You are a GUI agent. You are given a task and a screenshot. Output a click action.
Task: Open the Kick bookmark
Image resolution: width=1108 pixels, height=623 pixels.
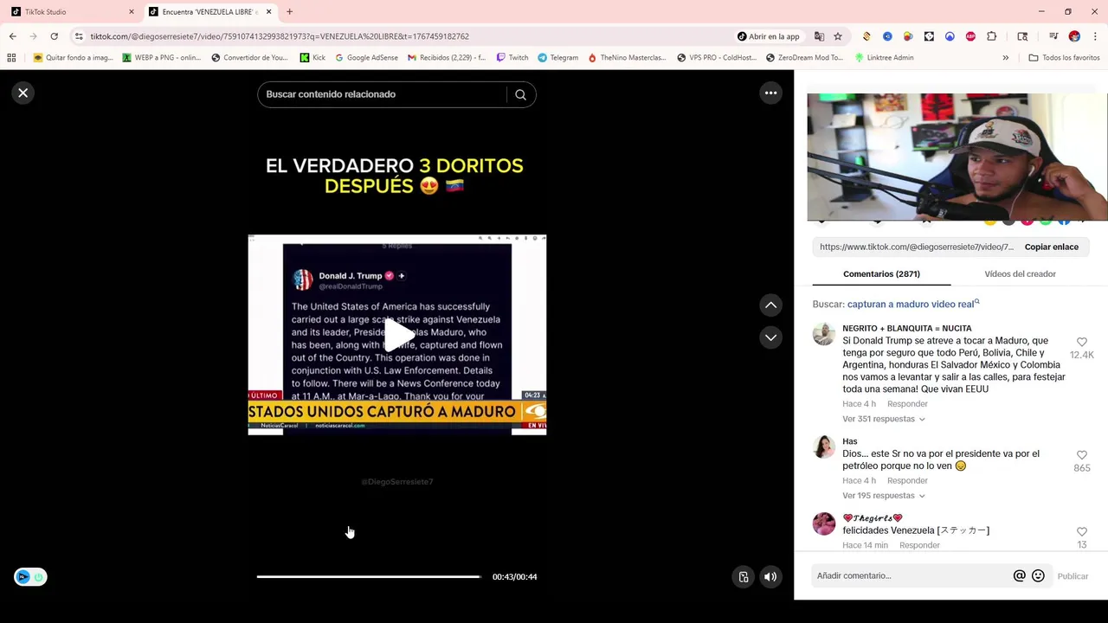[312, 58]
